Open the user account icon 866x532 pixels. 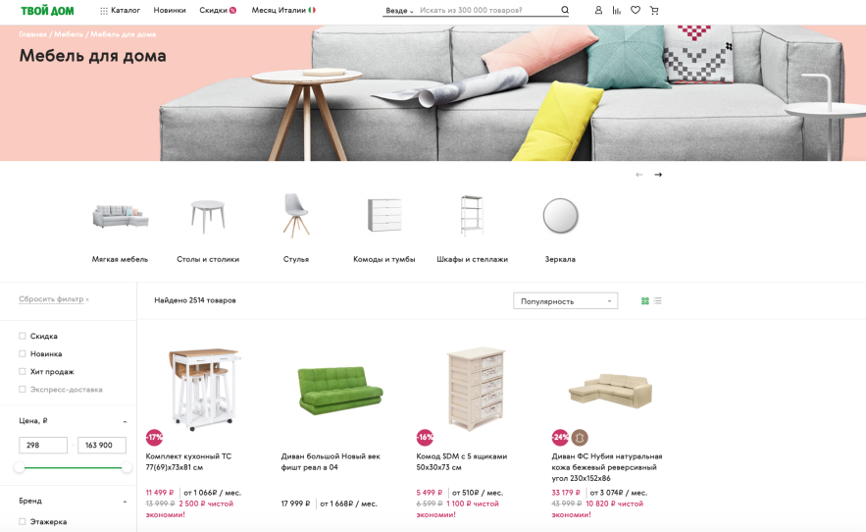tap(598, 10)
